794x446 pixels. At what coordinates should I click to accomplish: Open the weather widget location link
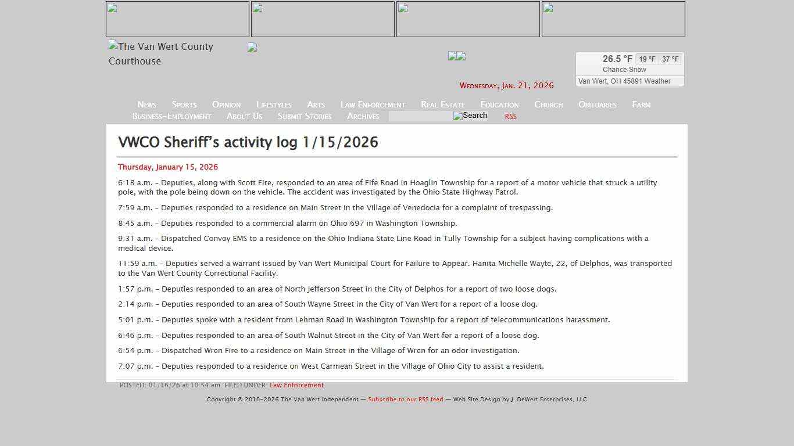(630, 81)
